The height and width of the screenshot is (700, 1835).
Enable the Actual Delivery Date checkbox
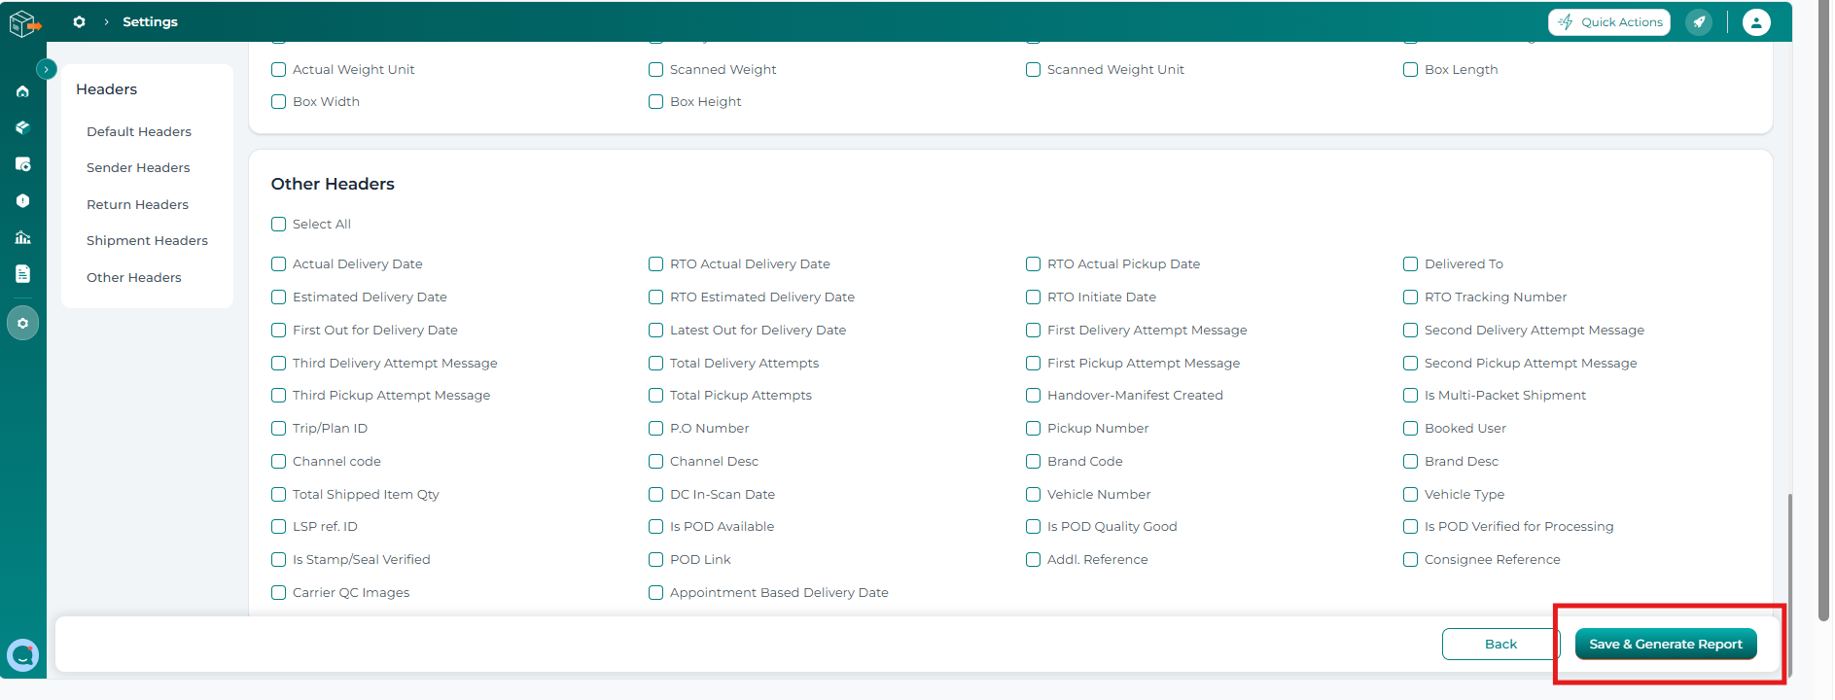point(278,263)
